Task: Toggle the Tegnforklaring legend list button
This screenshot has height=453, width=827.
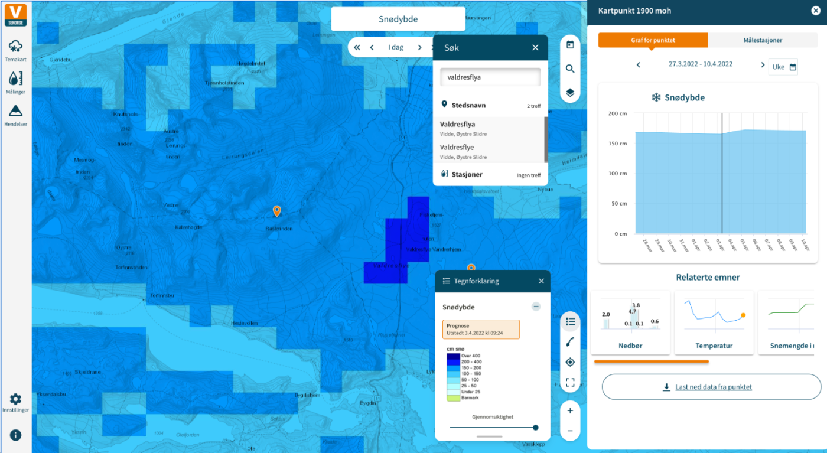Action: [570, 322]
